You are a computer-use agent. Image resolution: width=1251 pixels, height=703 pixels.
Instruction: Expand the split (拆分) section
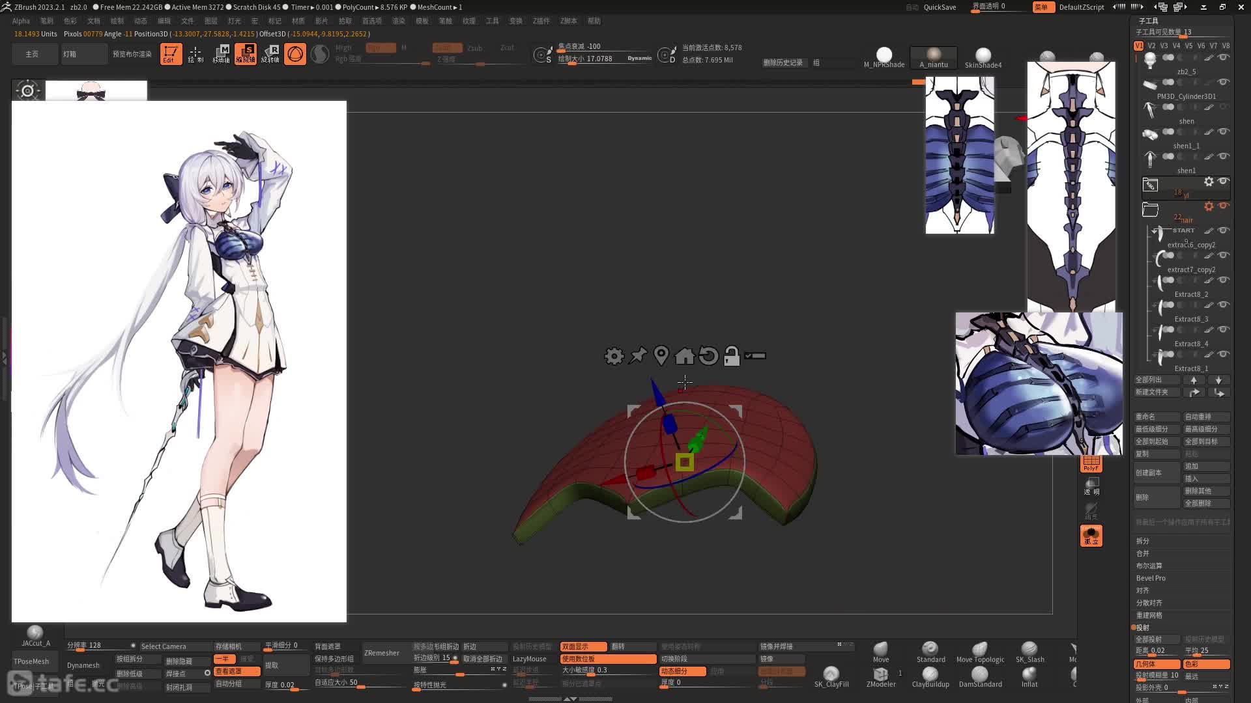[1142, 541]
